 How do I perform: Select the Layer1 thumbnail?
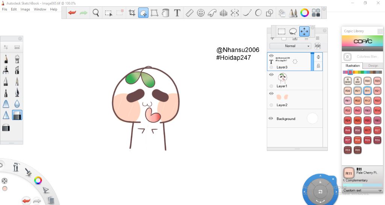point(283,78)
